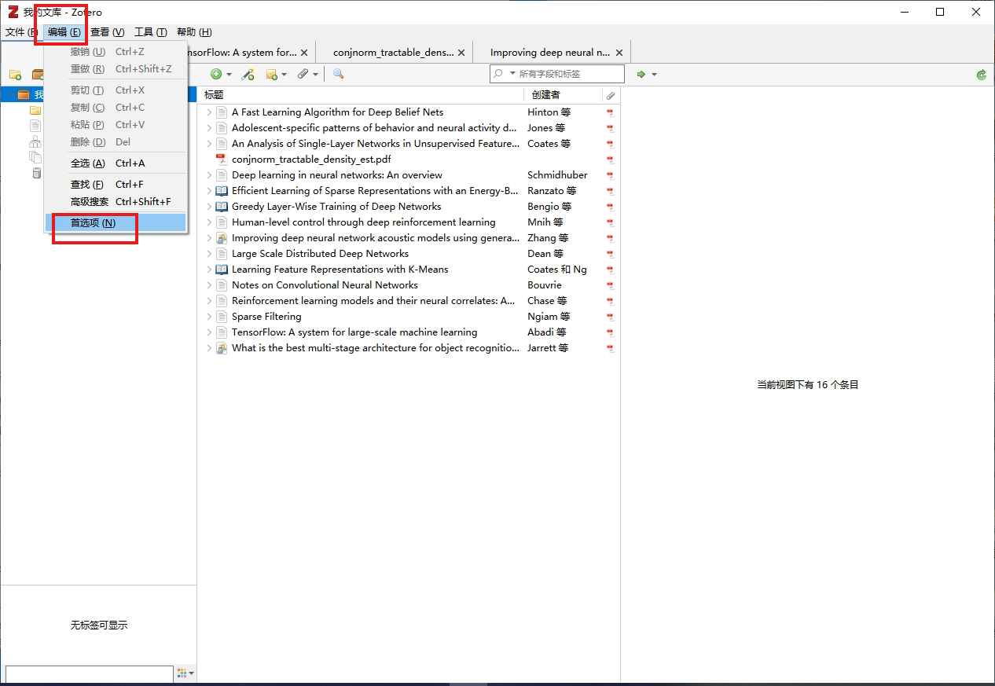Expand the 'Sparse Filtering' item row

tap(209, 317)
